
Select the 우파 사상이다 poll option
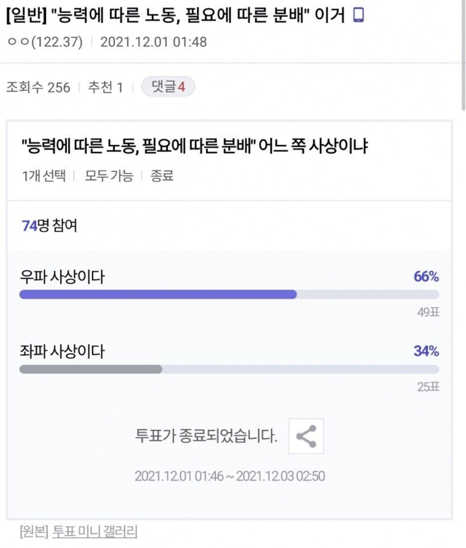[62, 277]
